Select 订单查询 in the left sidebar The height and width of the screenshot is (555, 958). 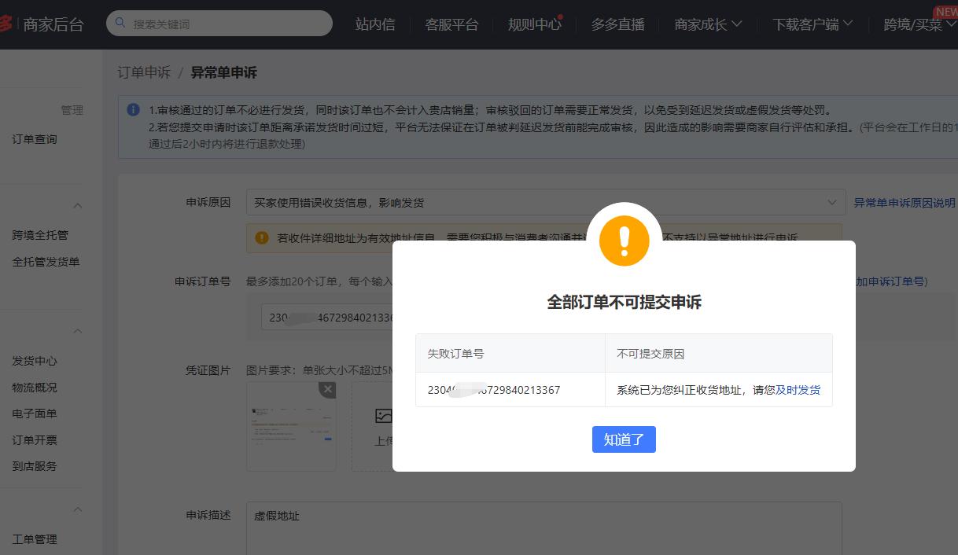tap(35, 139)
